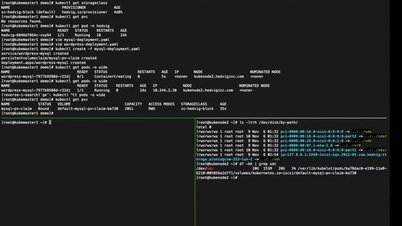Screen dimensions: 402x226
Task: Click the hedvig pod restarts count '10'
Action: (99, 35)
